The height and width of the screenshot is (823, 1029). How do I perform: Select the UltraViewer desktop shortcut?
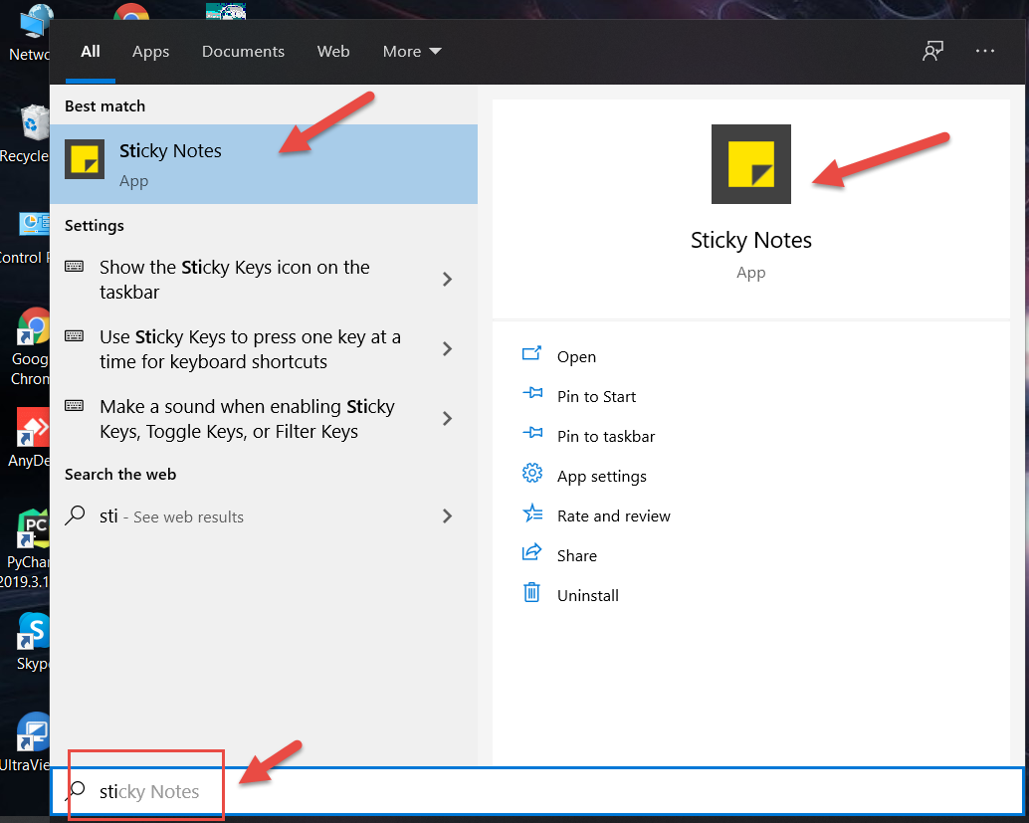[26, 742]
